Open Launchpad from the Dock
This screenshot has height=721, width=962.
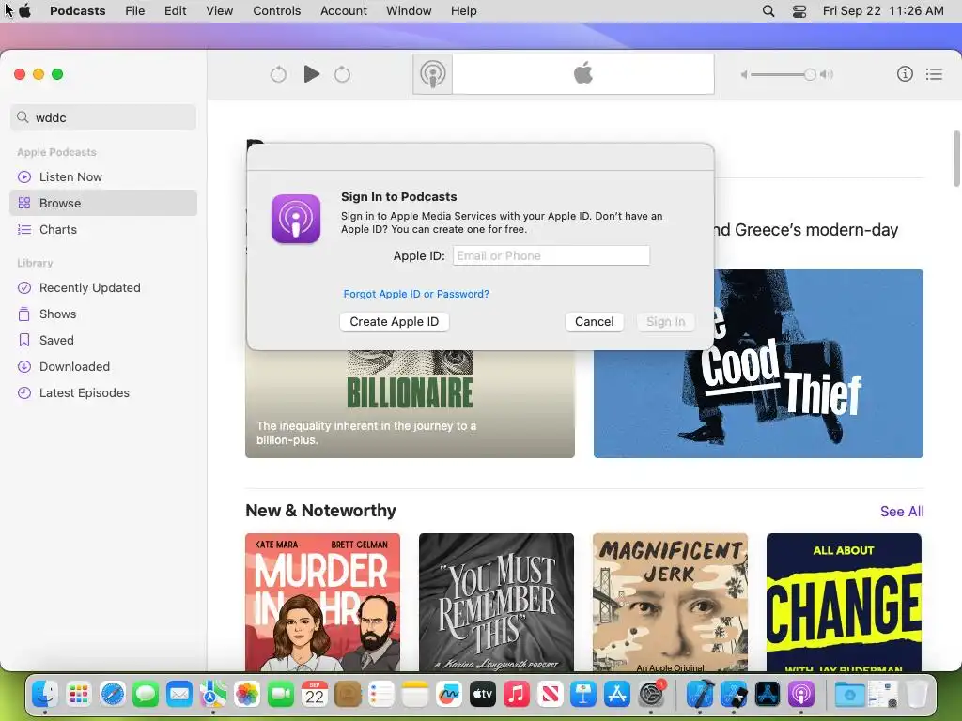tap(79, 694)
